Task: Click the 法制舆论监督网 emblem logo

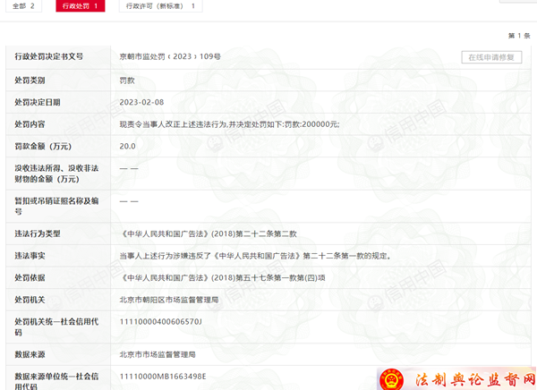Action: coord(392,379)
